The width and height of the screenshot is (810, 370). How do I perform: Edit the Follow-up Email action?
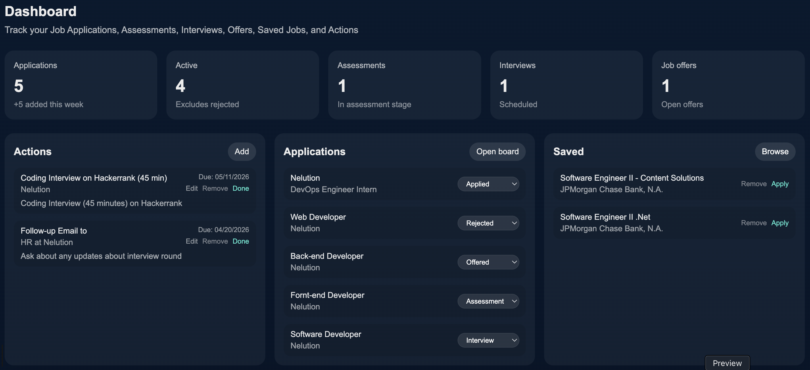tap(191, 241)
